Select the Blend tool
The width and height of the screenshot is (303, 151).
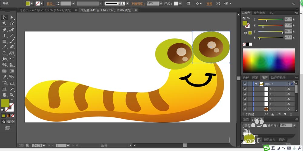(x=12, y=77)
